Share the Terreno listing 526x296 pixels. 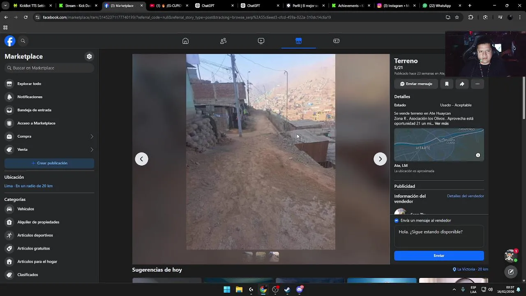pyautogui.click(x=462, y=84)
